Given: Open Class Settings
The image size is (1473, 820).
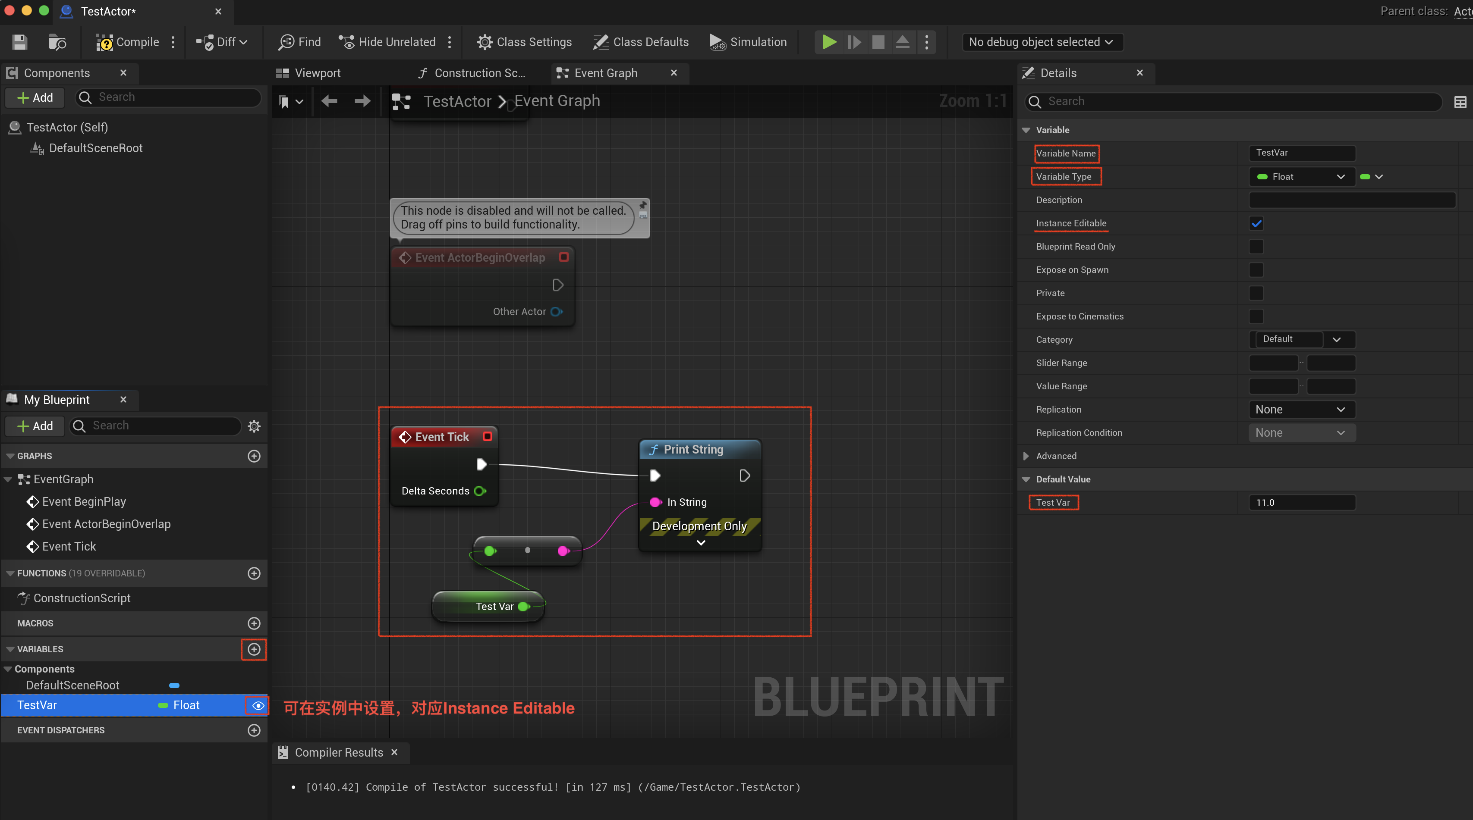Looking at the screenshot, I should tap(524, 42).
